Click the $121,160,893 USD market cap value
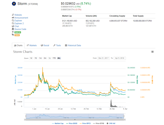Image resolution: width=164 pixels, height=125 pixels. 70,21
